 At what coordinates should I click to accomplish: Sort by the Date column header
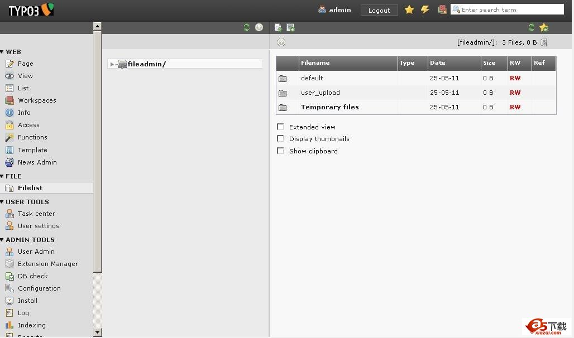point(437,63)
